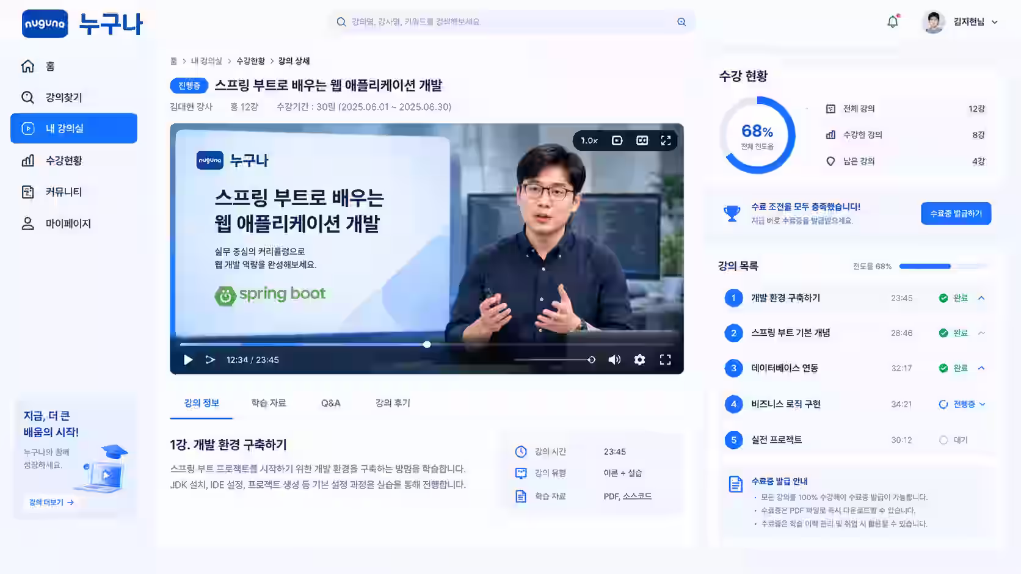Seek on the video progress bar
The width and height of the screenshot is (1021, 574).
(427, 344)
